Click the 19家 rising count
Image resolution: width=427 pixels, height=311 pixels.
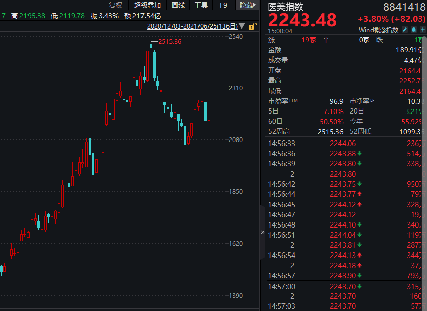pyautogui.click(x=308, y=40)
